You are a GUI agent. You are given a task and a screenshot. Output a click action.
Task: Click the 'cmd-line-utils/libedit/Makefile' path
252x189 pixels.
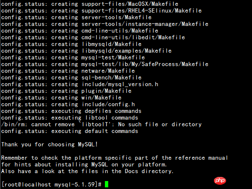pos(133,38)
